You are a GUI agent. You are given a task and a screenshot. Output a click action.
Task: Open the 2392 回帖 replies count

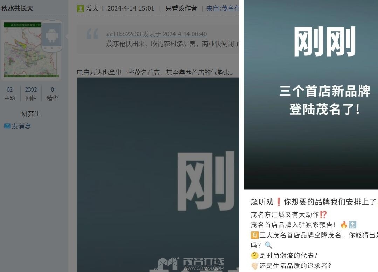(x=31, y=94)
